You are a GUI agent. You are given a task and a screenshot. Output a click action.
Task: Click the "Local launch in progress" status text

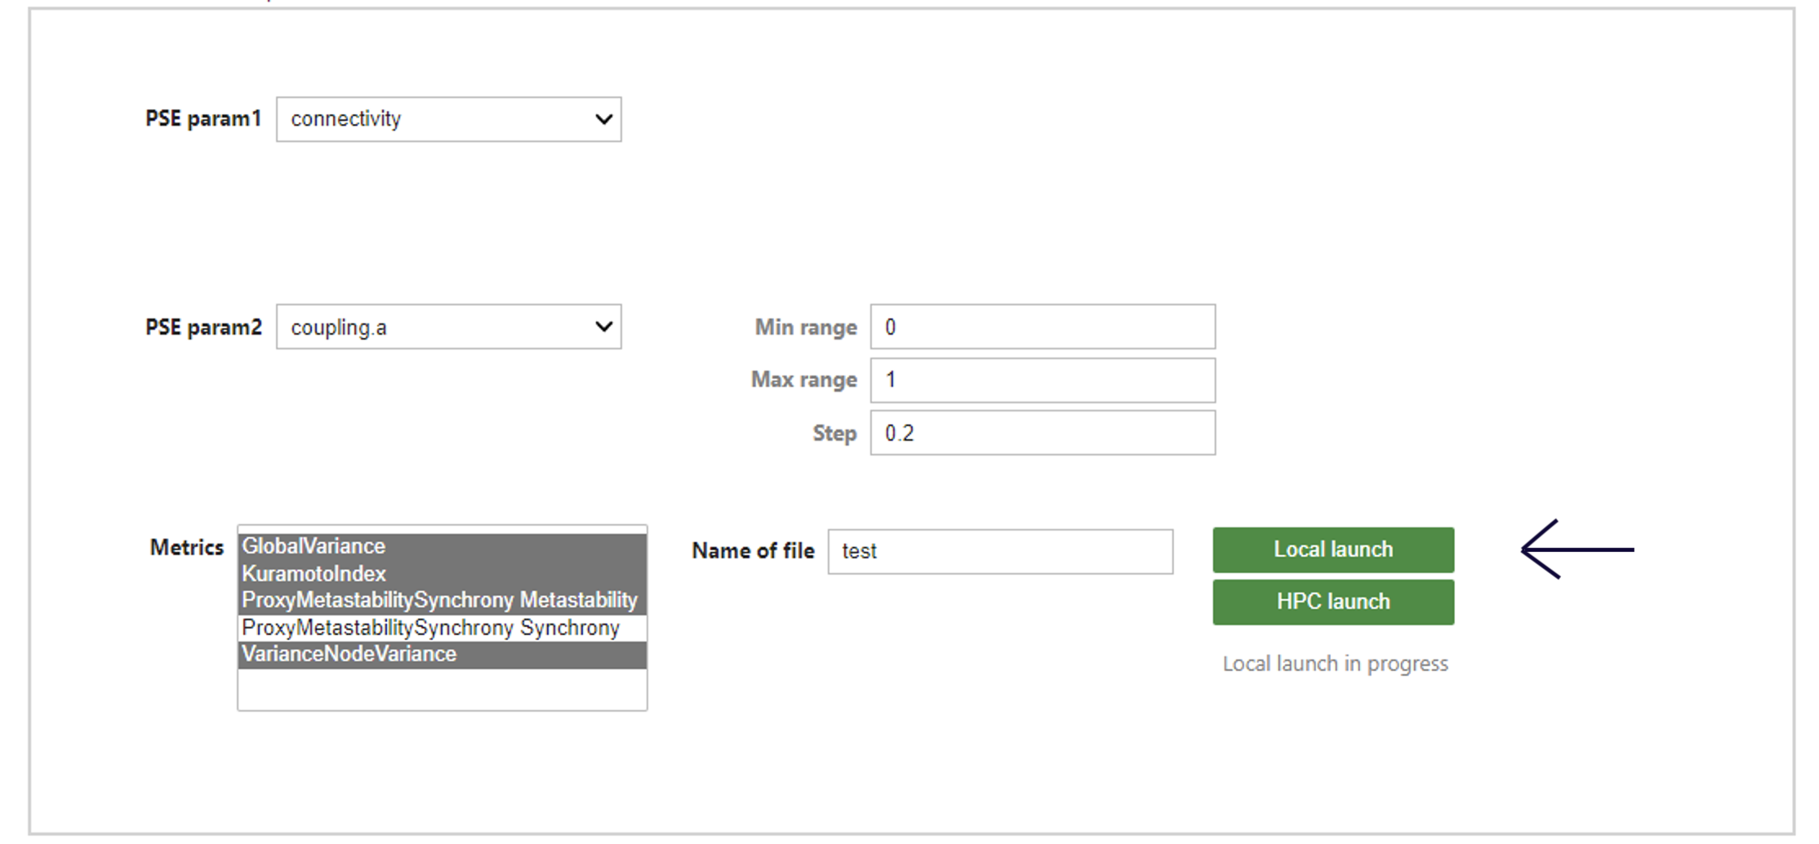point(1335,664)
